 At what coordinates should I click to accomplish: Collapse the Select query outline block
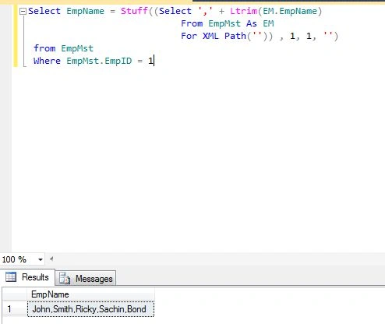[23, 11]
